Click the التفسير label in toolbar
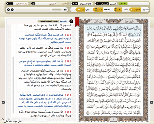 point(113,4)
